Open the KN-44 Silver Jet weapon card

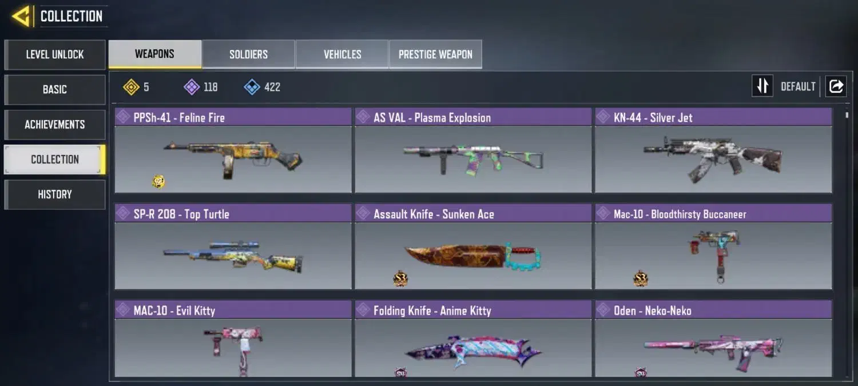pos(713,150)
